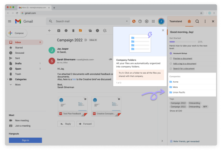Go back to inbox with the arrow

tap(50, 31)
